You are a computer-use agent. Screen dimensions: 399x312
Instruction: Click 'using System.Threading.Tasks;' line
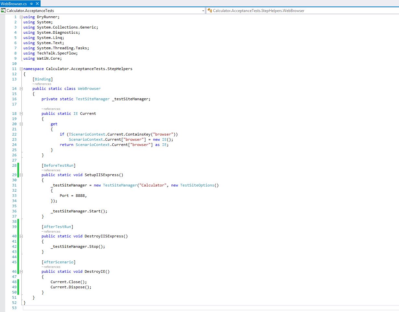(56, 48)
